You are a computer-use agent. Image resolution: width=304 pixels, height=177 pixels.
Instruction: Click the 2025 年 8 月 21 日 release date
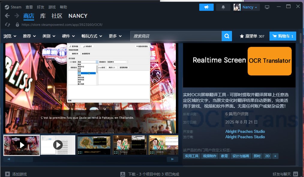[x=241, y=122]
